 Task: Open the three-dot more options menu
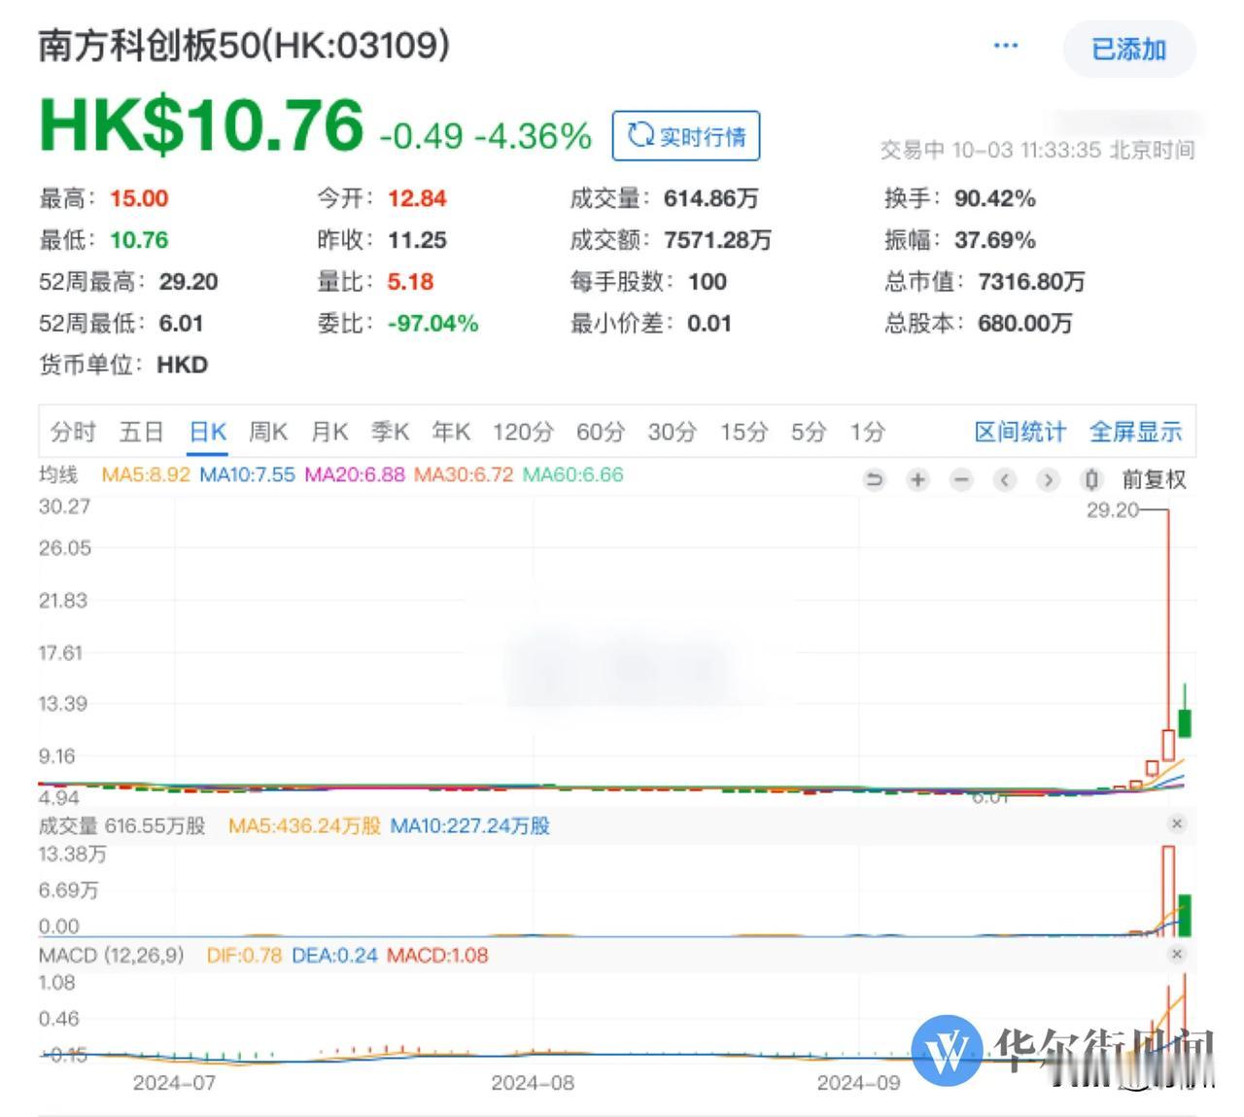click(x=1006, y=46)
